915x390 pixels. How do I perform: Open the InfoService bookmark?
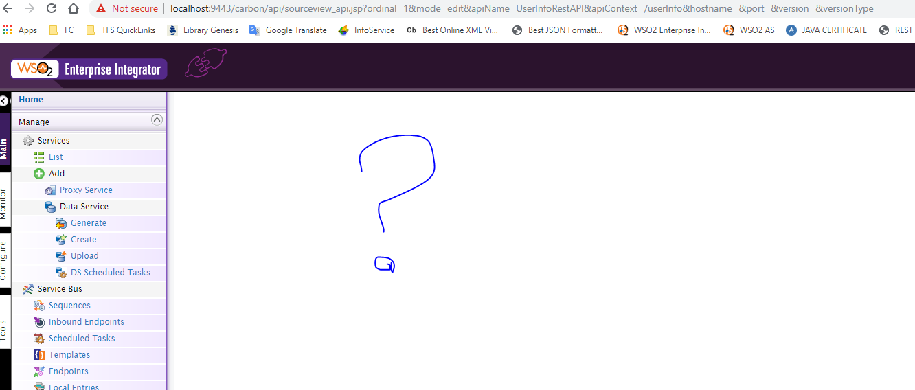coord(366,30)
